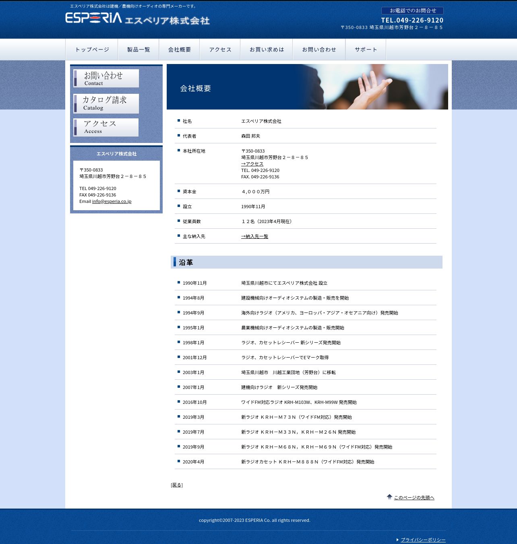Click the アクセス Access sidebar banner
The height and width of the screenshot is (544, 517).
(106, 127)
